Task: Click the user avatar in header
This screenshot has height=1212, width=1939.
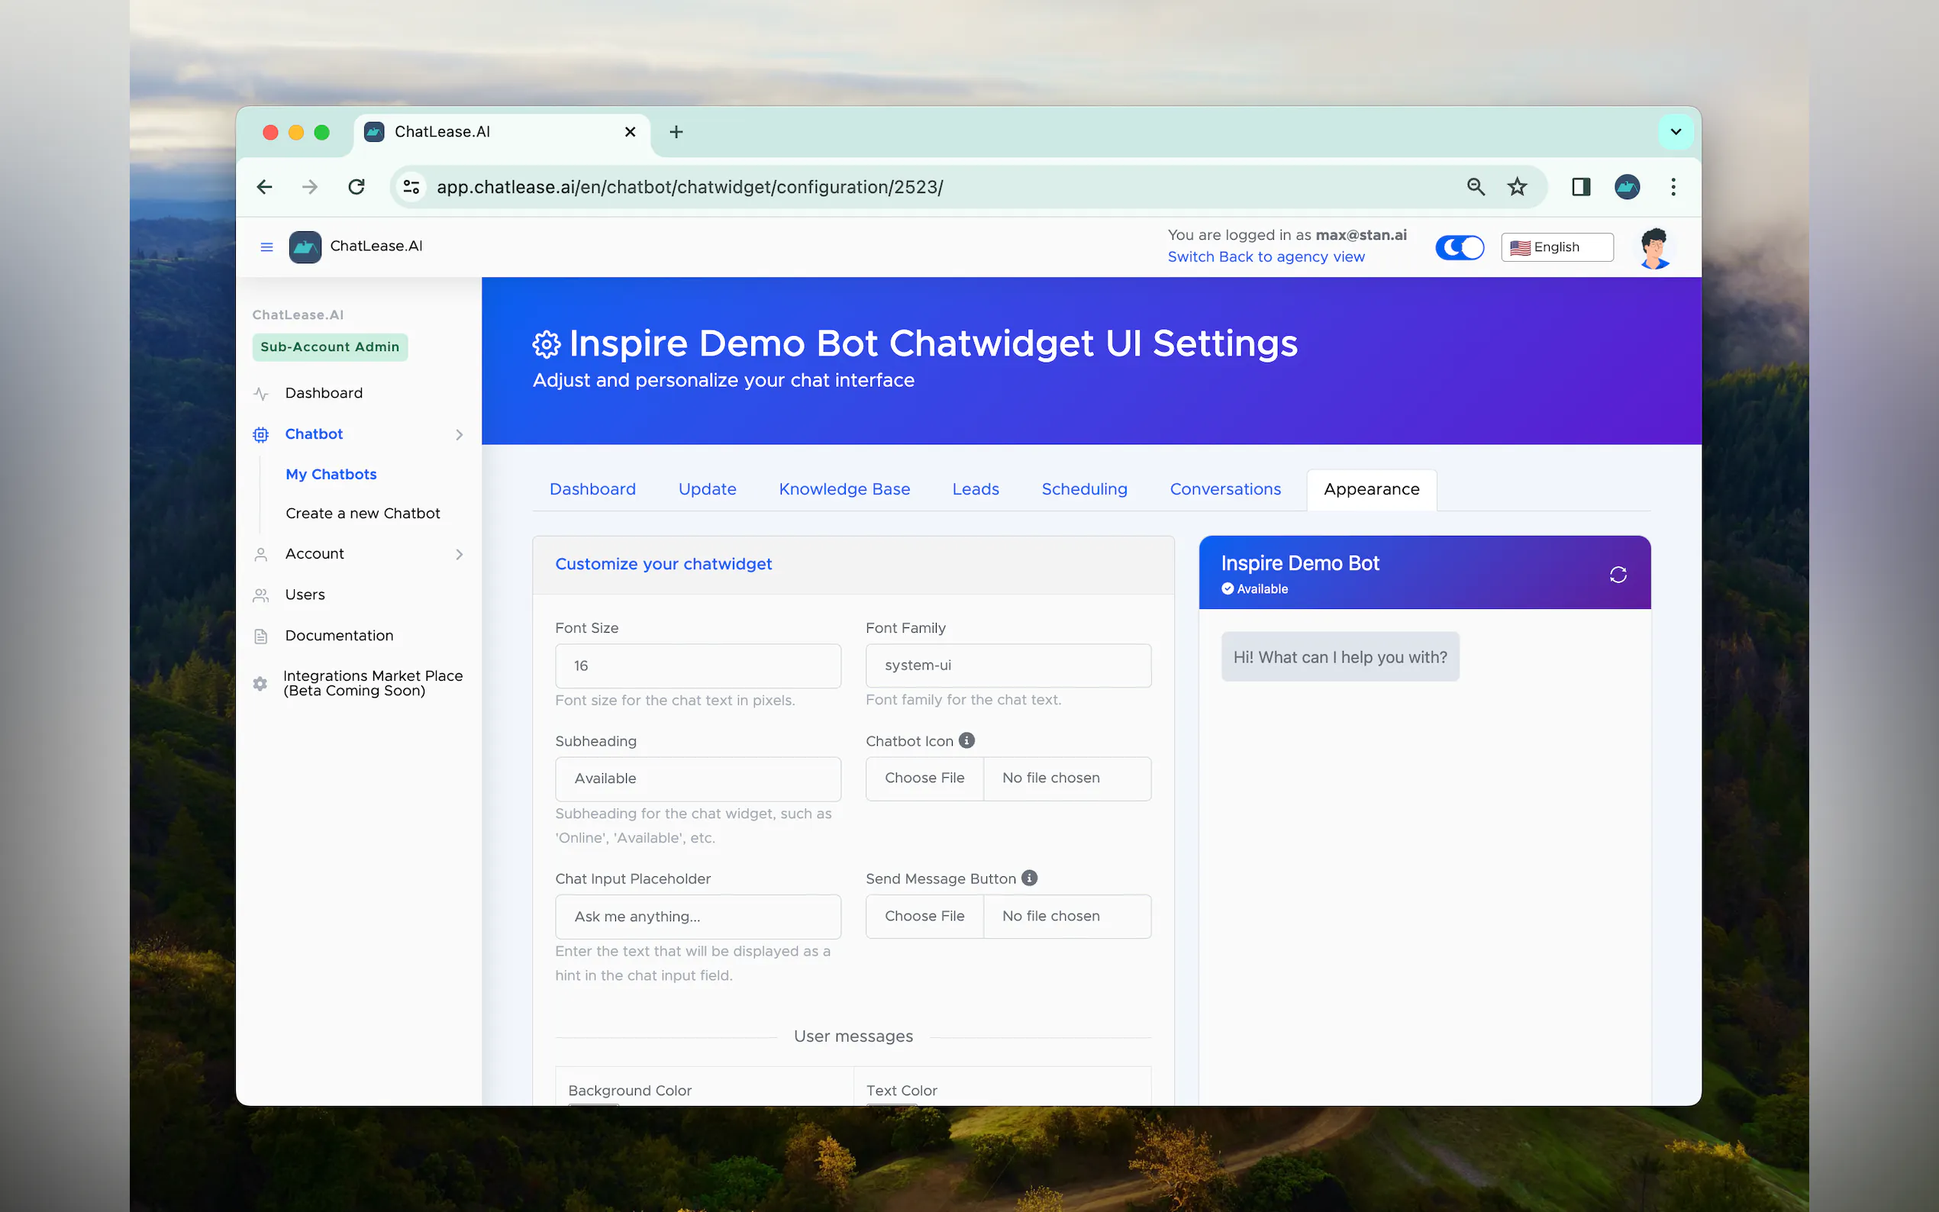Action: point(1653,247)
